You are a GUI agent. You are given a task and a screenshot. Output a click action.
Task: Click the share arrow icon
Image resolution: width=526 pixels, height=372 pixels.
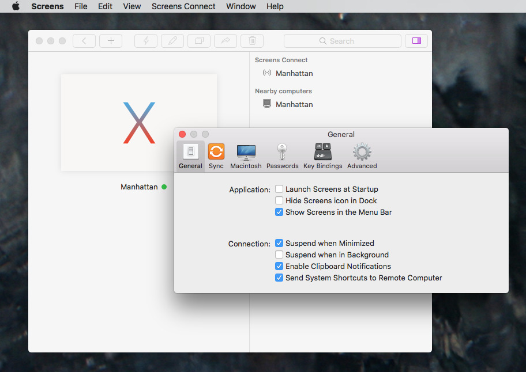coord(226,41)
